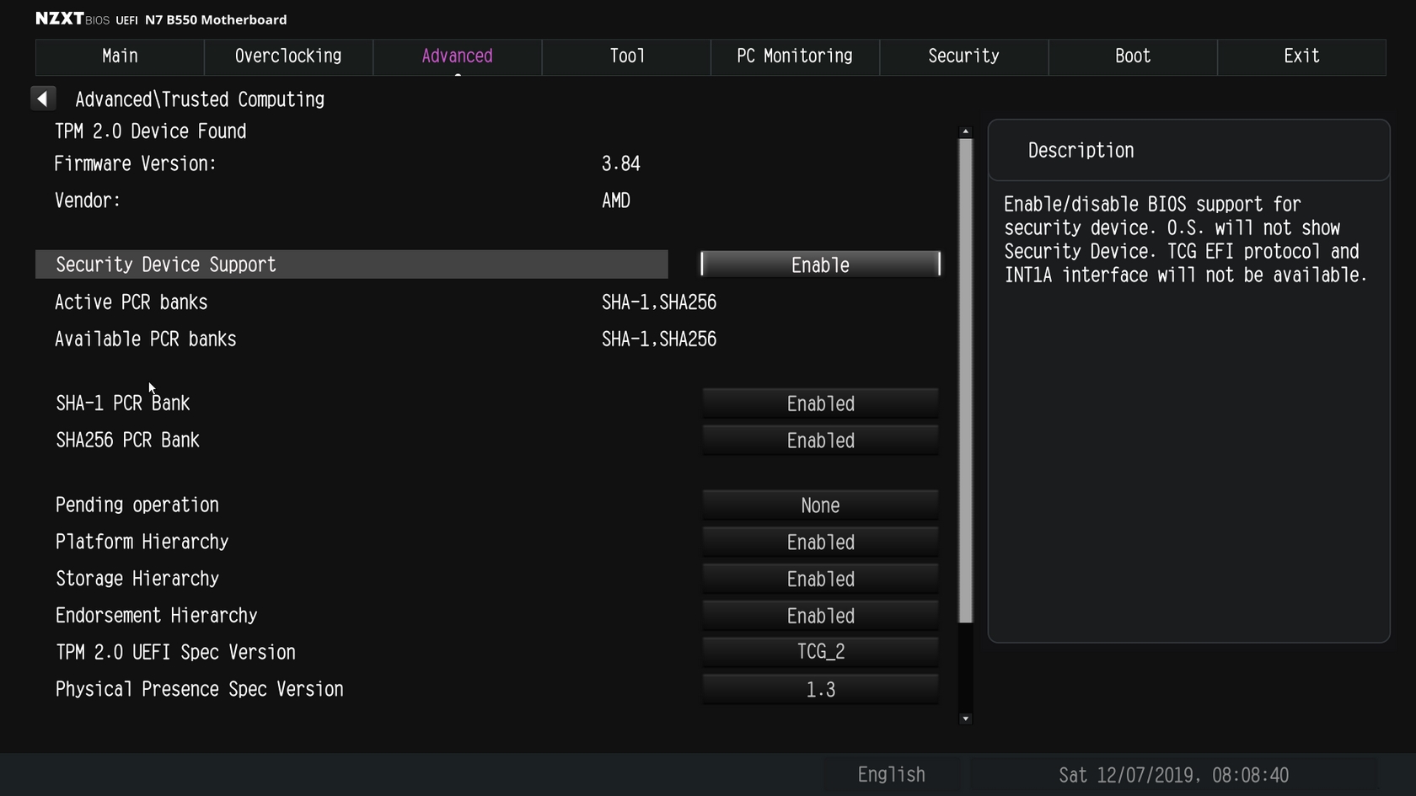Open the Main tab
The image size is (1416, 796).
point(120,56)
